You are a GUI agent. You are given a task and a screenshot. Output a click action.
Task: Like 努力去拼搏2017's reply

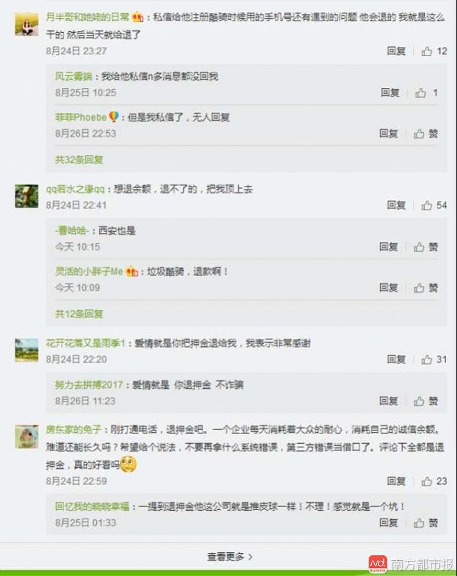click(x=426, y=401)
